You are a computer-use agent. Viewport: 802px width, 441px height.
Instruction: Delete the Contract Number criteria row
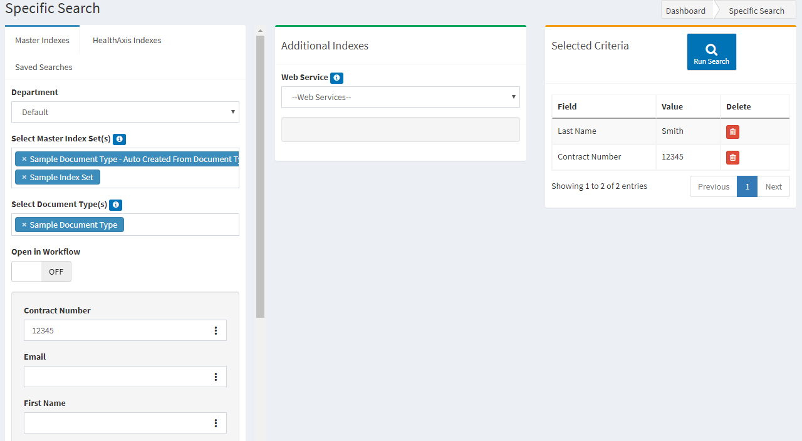(732, 158)
